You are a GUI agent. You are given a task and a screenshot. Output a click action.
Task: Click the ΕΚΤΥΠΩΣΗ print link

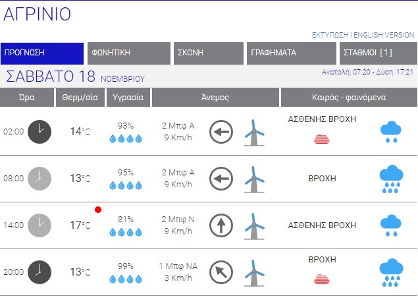click(x=330, y=35)
